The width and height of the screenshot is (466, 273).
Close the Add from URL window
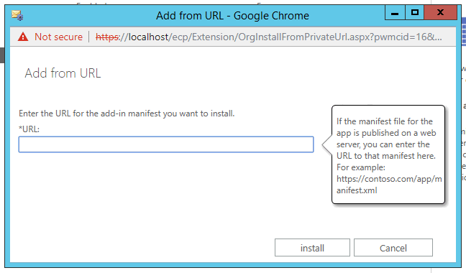point(440,13)
